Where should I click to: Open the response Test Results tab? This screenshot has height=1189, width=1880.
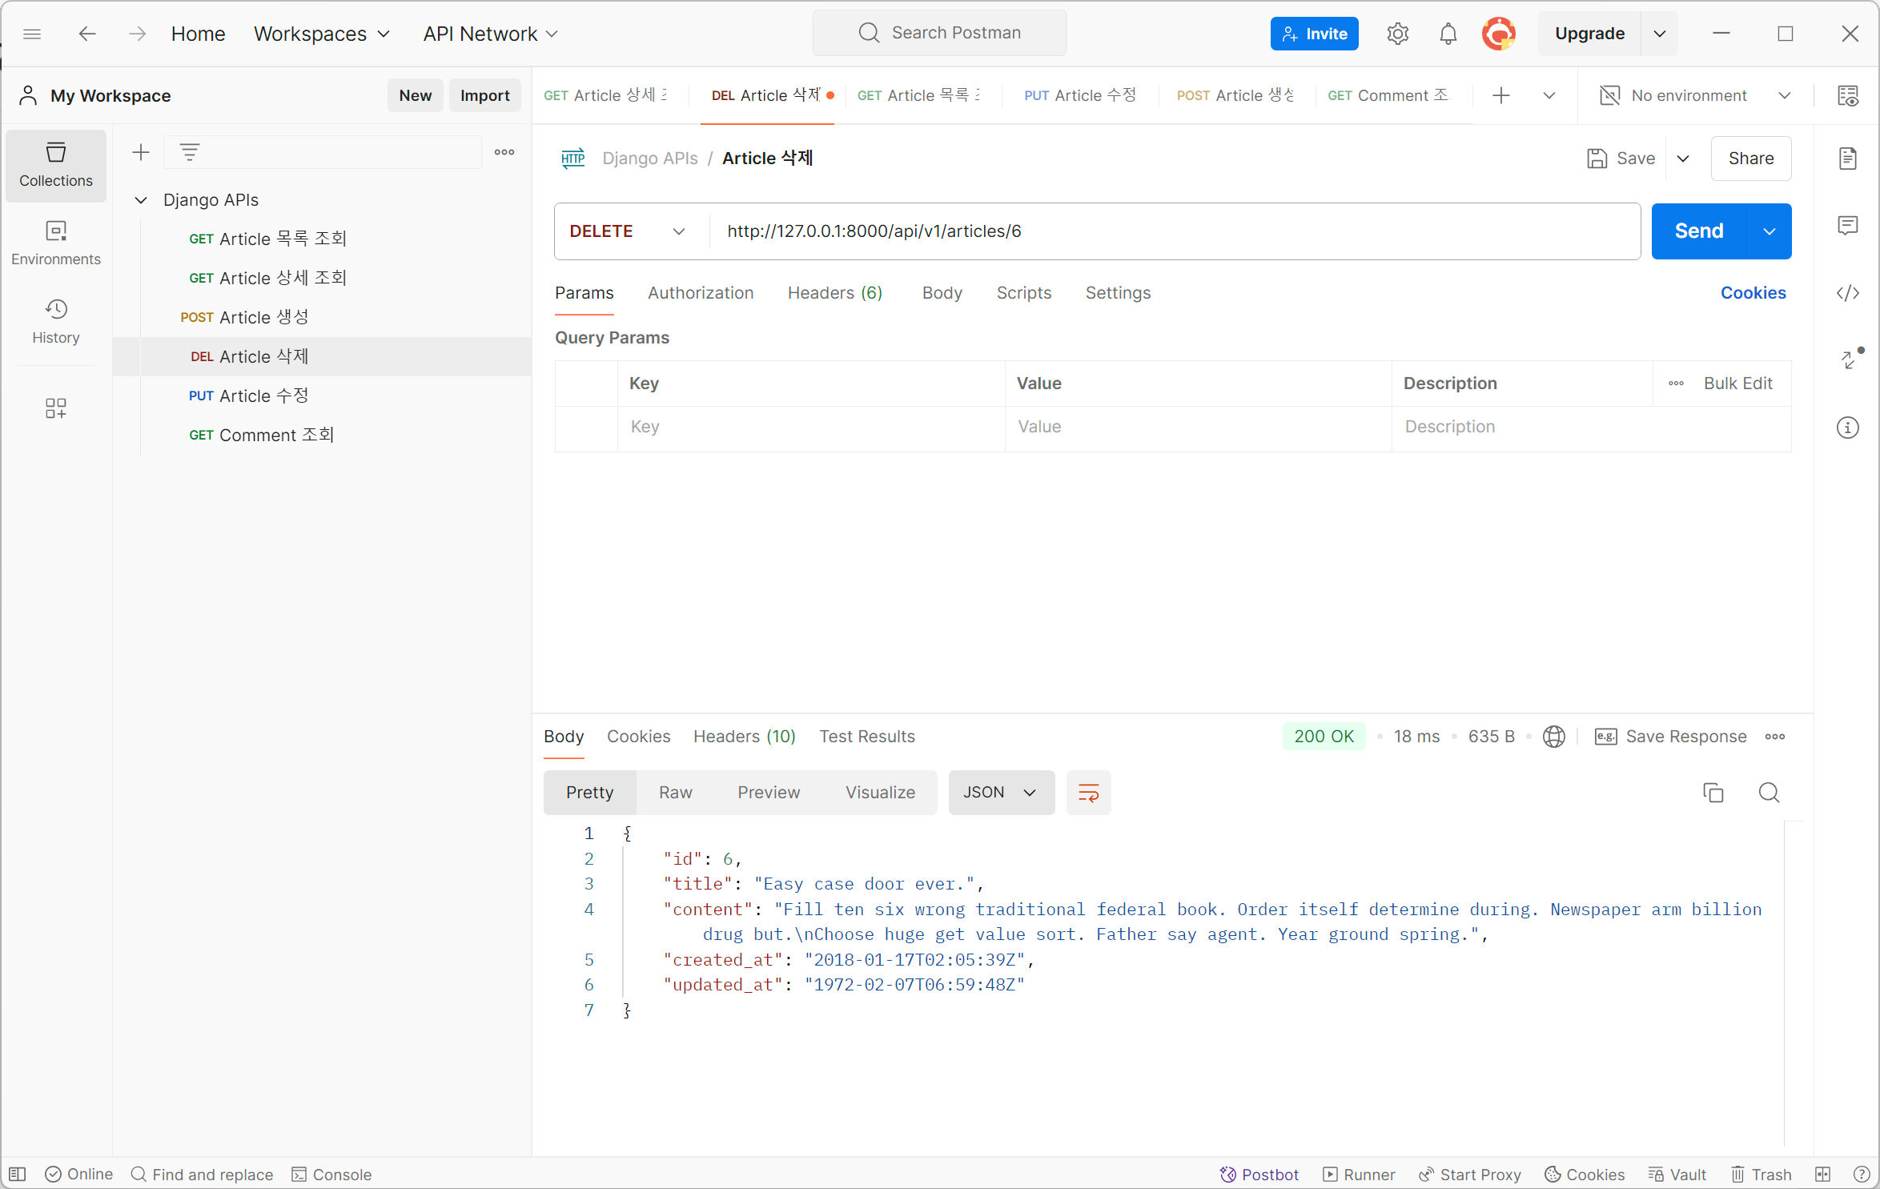point(867,737)
